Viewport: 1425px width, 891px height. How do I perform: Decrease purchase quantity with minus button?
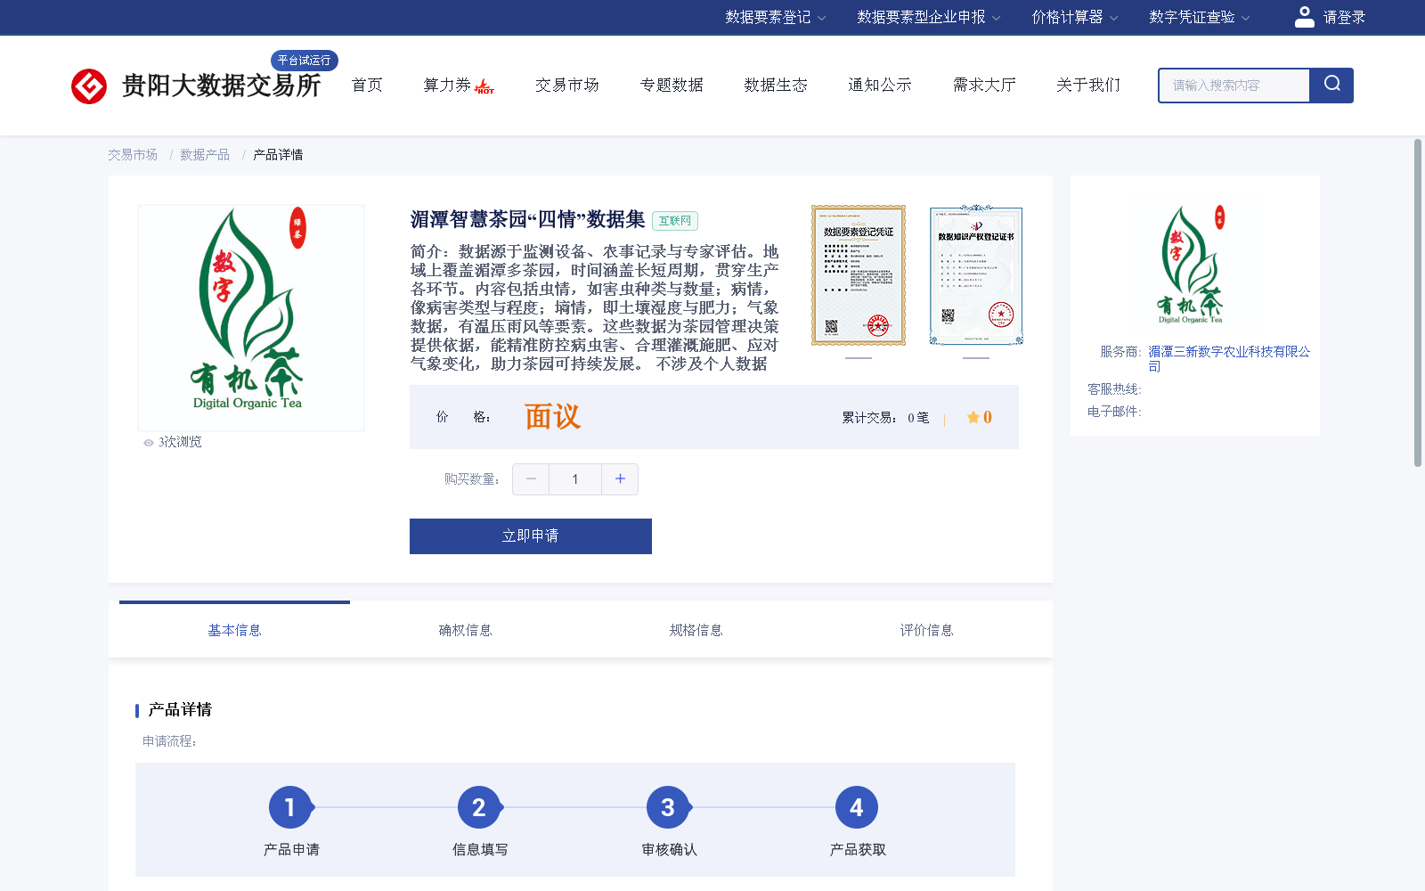(x=531, y=479)
